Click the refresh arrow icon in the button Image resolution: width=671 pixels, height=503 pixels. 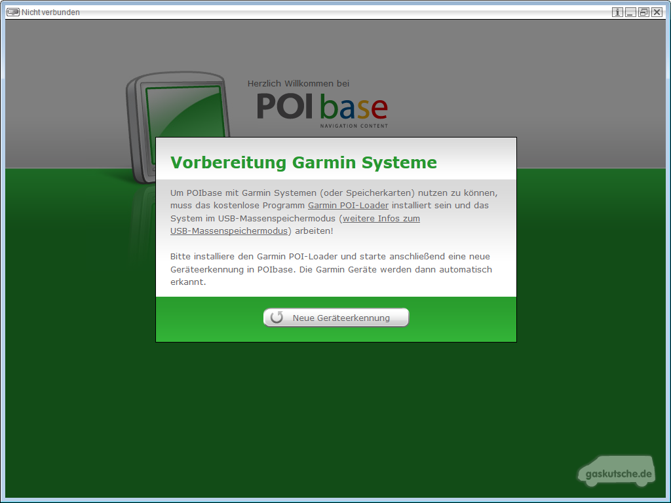tap(277, 318)
